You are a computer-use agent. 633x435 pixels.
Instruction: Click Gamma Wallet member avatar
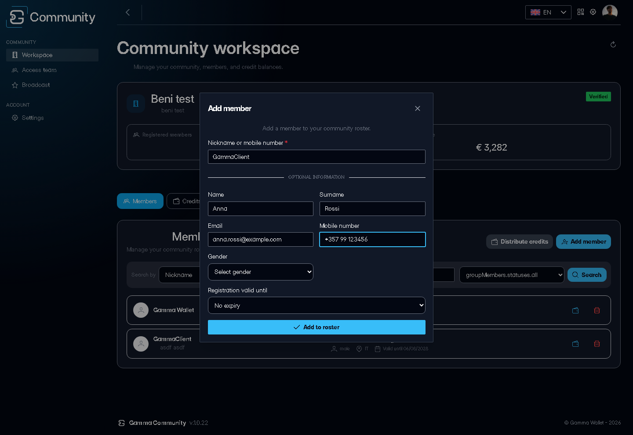(141, 310)
